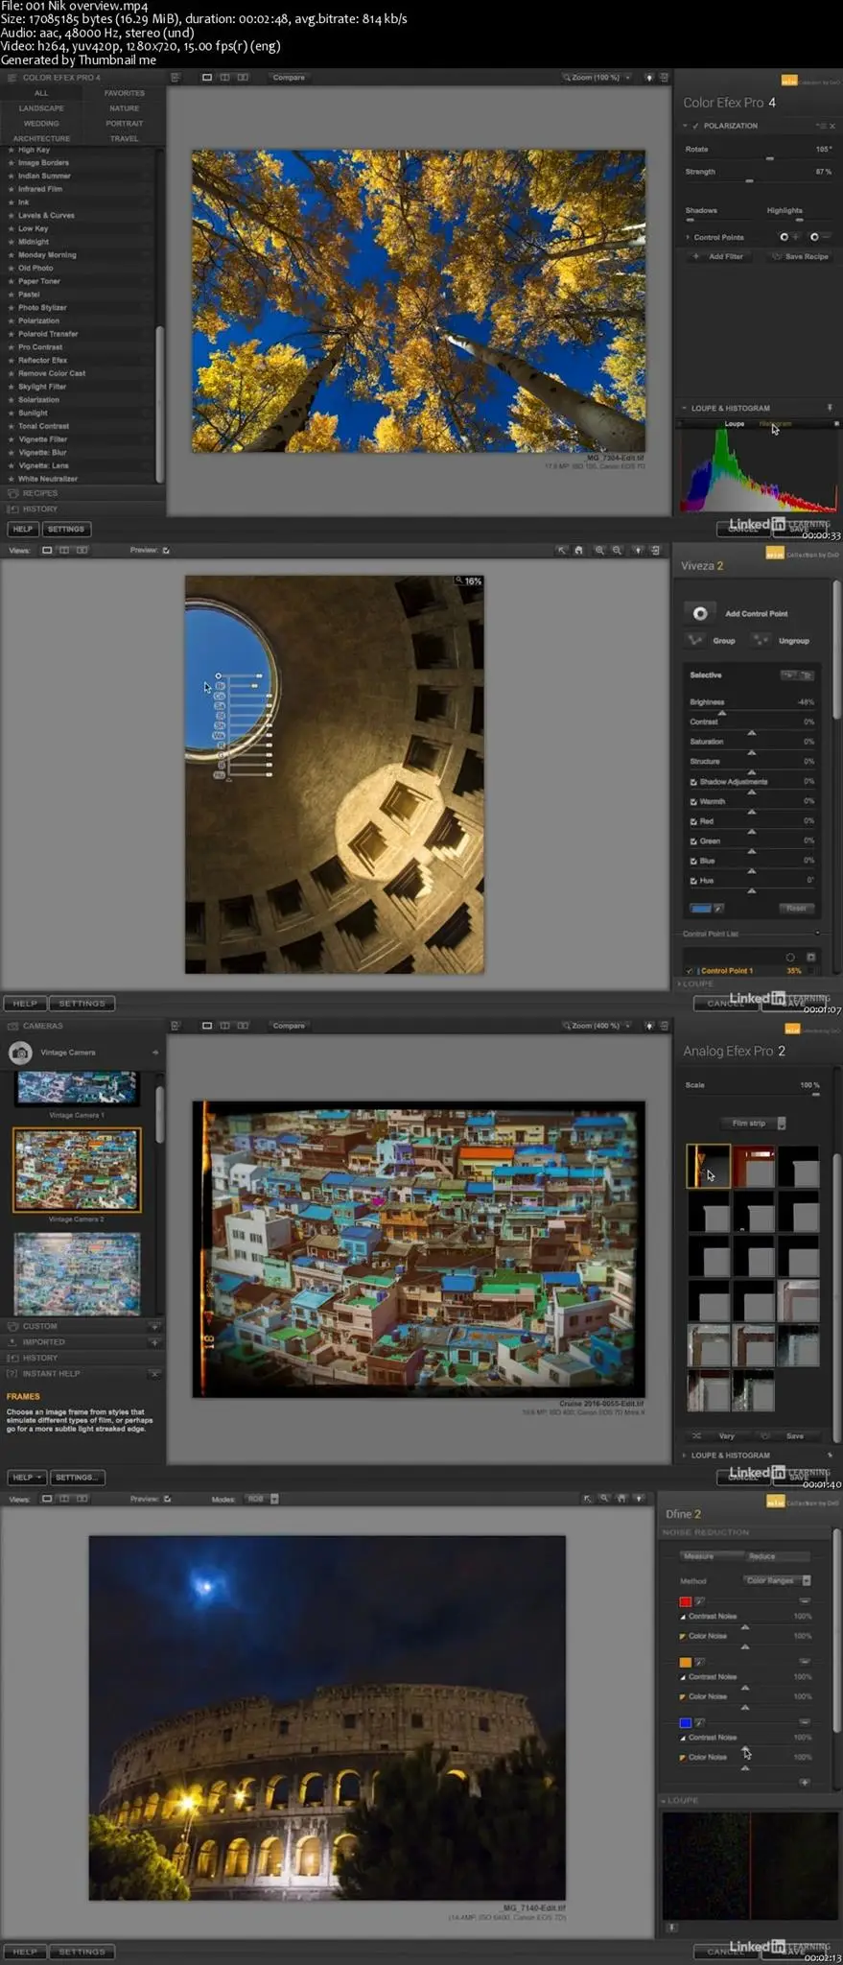Viewport: 843px width, 1965px height.
Task: Toggle the Polarization filter checkmark in Color Efex Pro
Action: [696, 126]
